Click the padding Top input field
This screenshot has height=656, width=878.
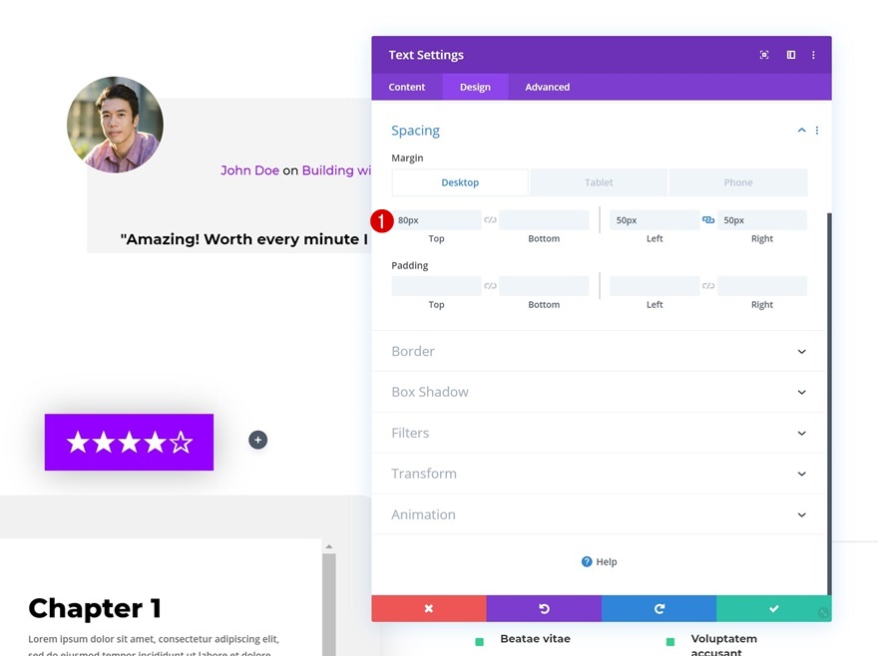tap(436, 286)
